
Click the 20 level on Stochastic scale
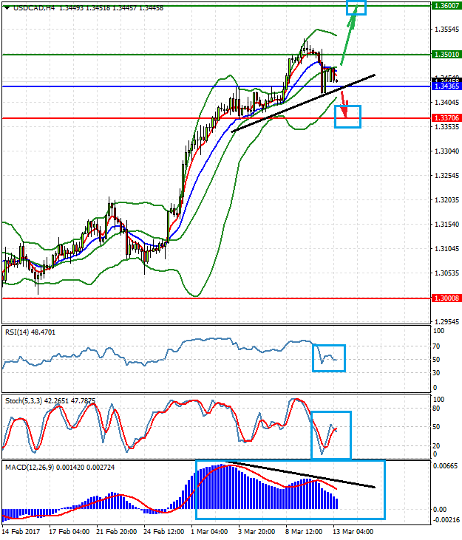click(x=437, y=445)
